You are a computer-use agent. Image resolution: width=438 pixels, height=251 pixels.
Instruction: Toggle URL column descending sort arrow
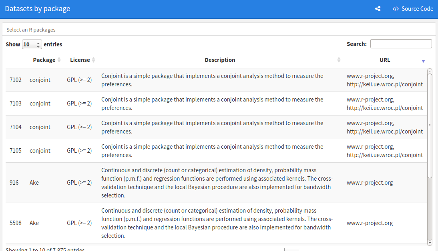[x=424, y=61]
